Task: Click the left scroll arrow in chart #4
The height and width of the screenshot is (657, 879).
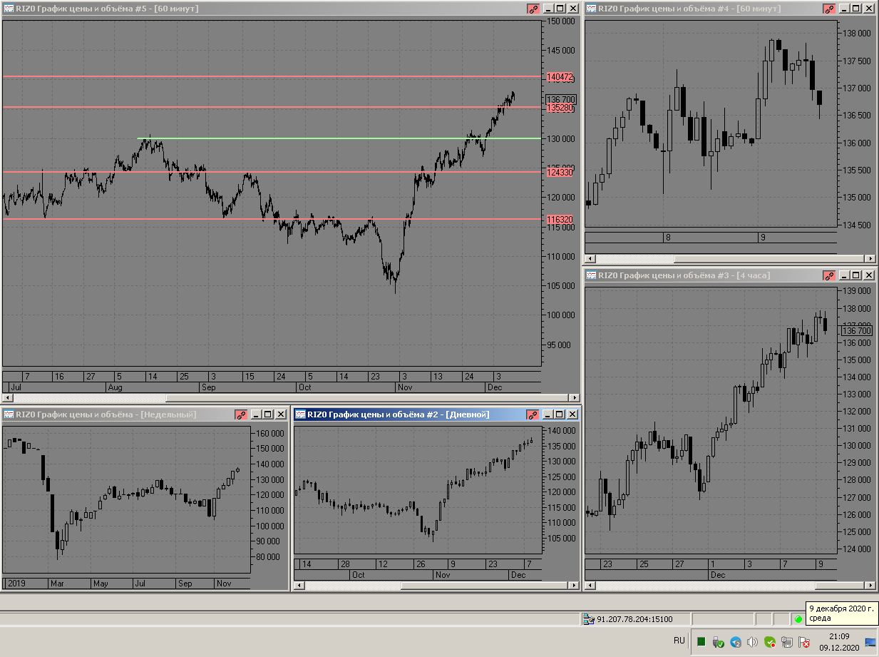Action: click(590, 259)
